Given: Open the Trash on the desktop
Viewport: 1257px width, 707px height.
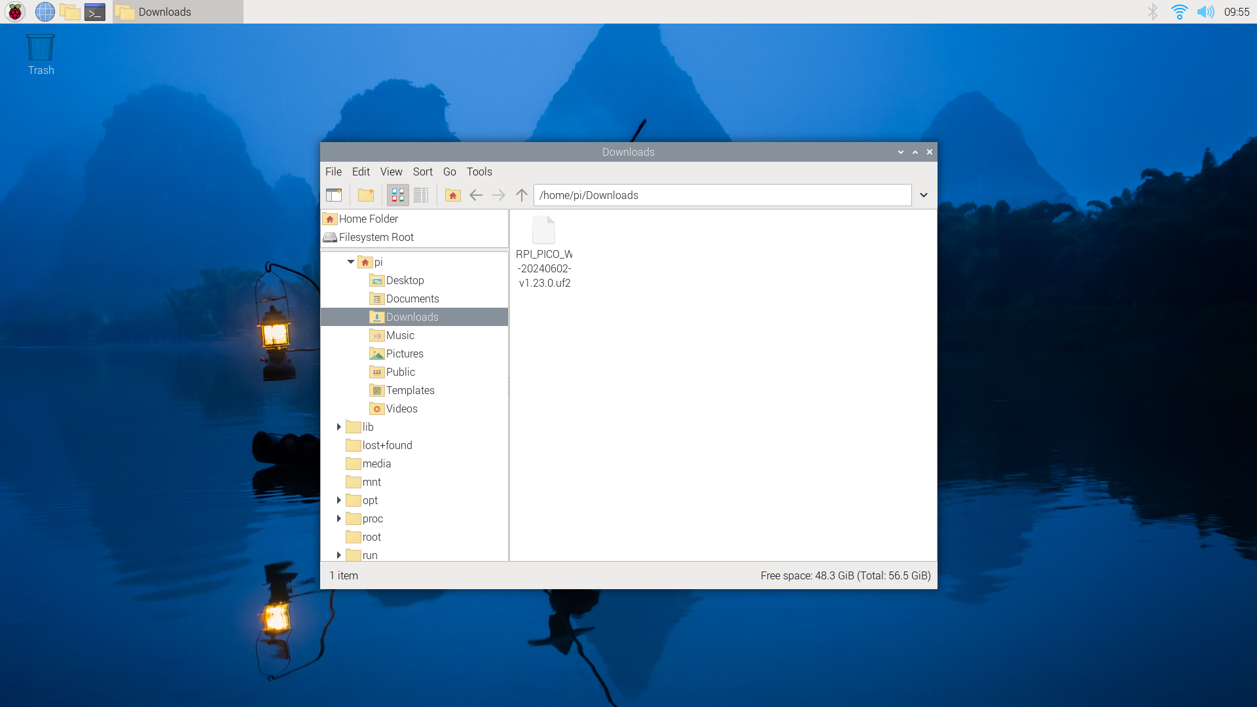Looking at the screenshot, I should [x=40, y=47].
